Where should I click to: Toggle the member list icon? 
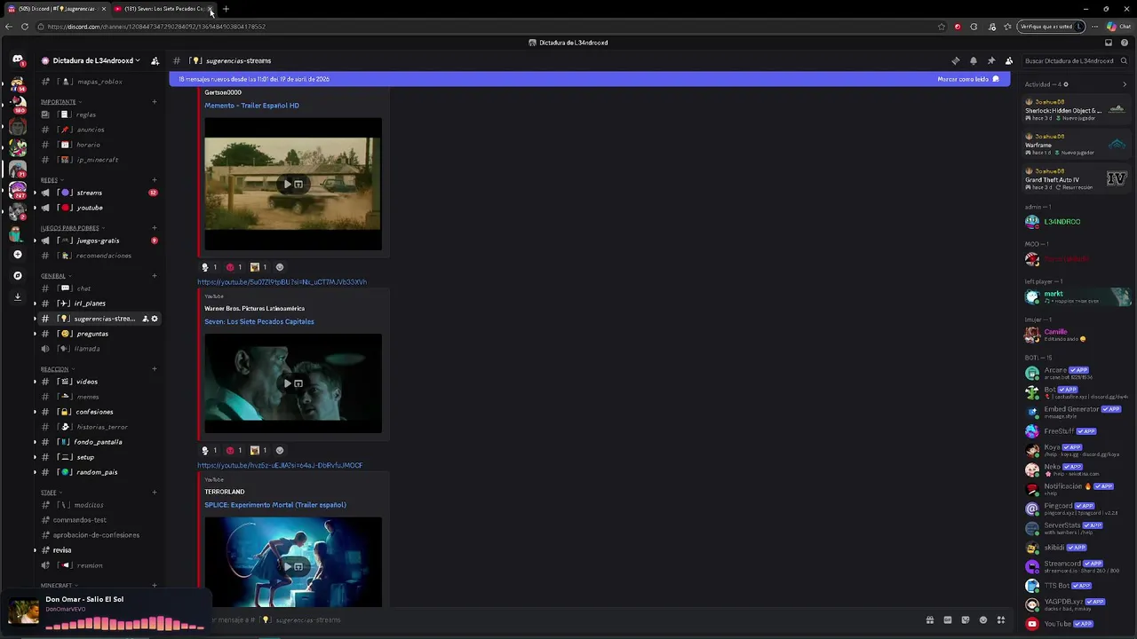point(1009,60)
